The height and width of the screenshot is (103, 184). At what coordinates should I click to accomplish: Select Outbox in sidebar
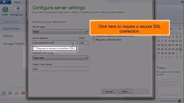click(8, 36)
